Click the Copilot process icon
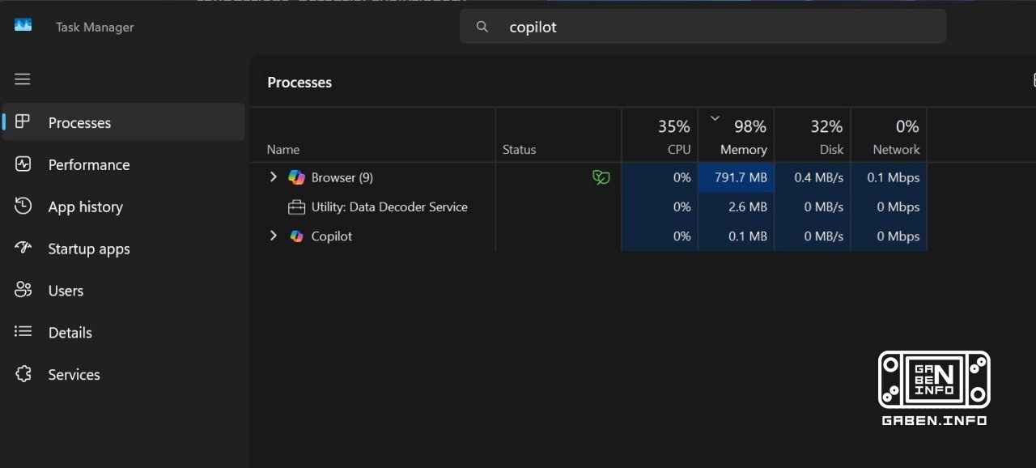 pyautogui.click(x=297, y=236)
